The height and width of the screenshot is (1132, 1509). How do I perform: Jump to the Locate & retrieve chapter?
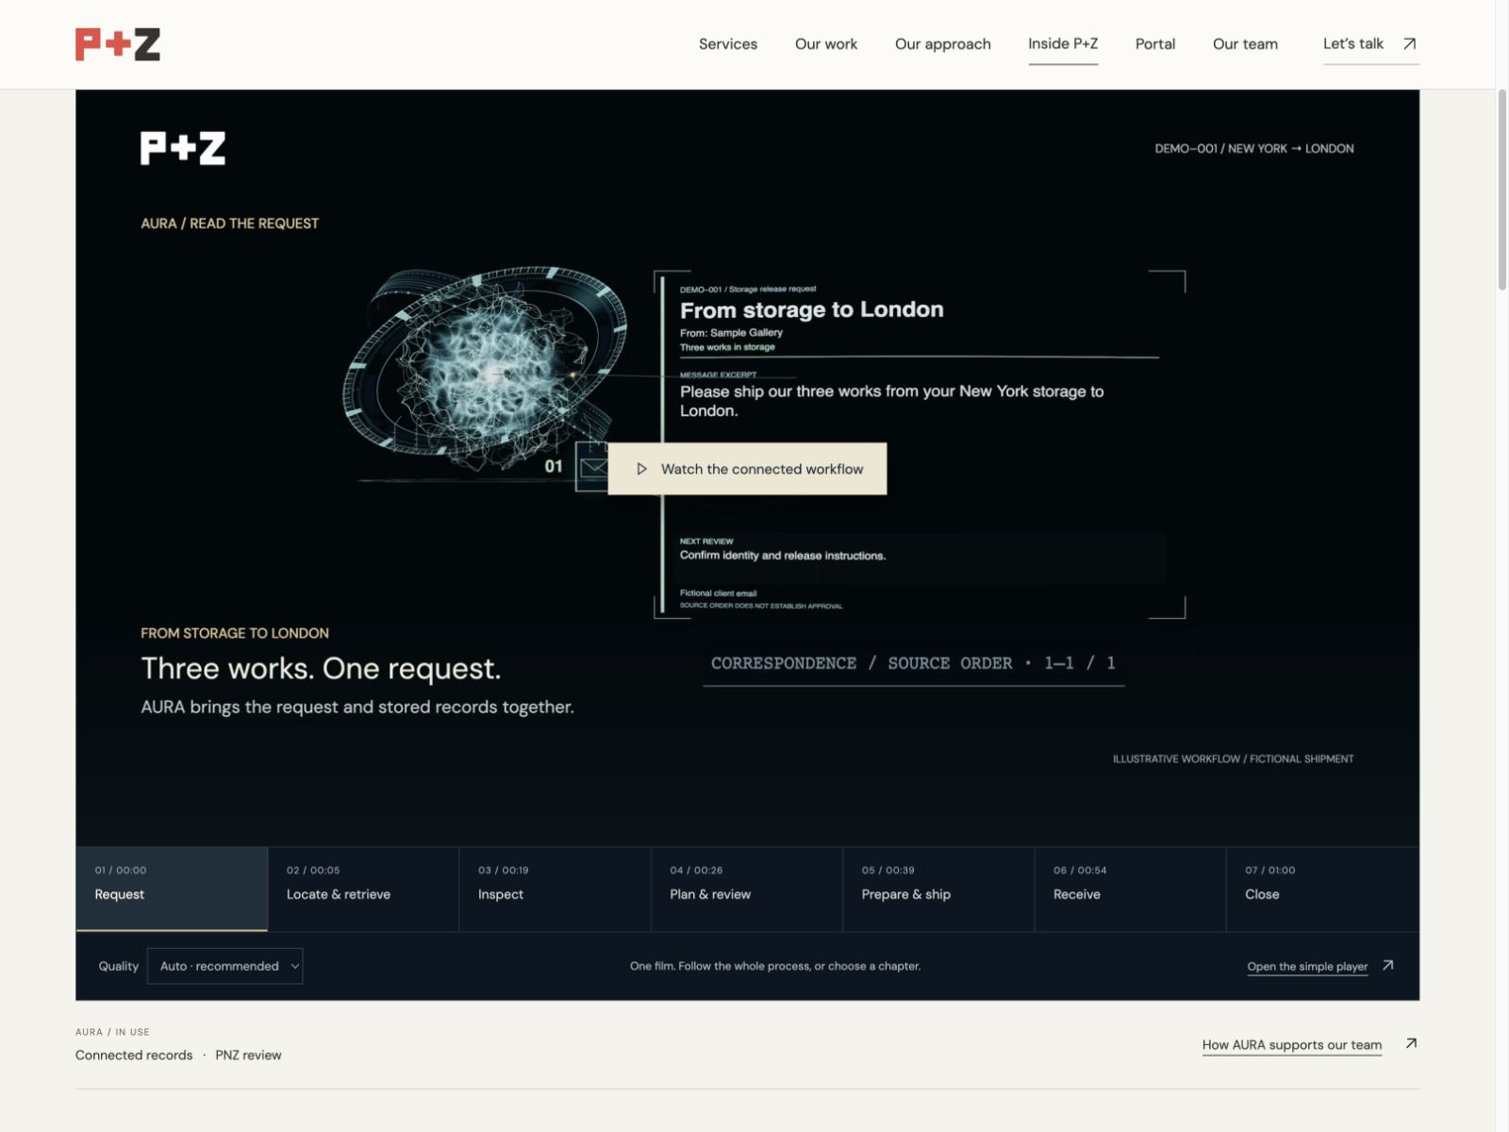click(363, 889)
